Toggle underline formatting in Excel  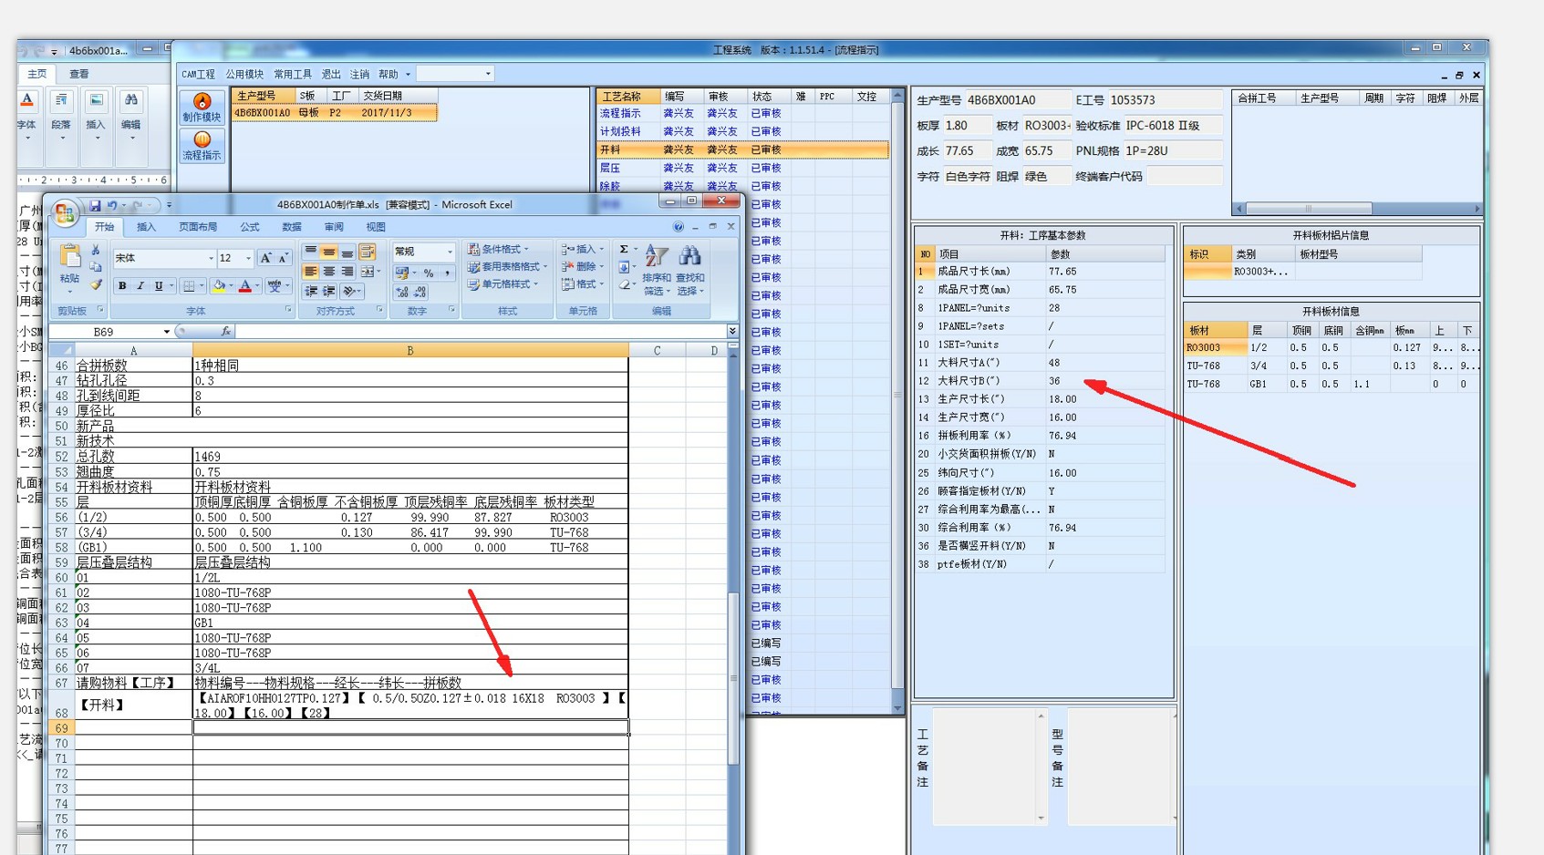pyautogui.click(x=159, y=286)
